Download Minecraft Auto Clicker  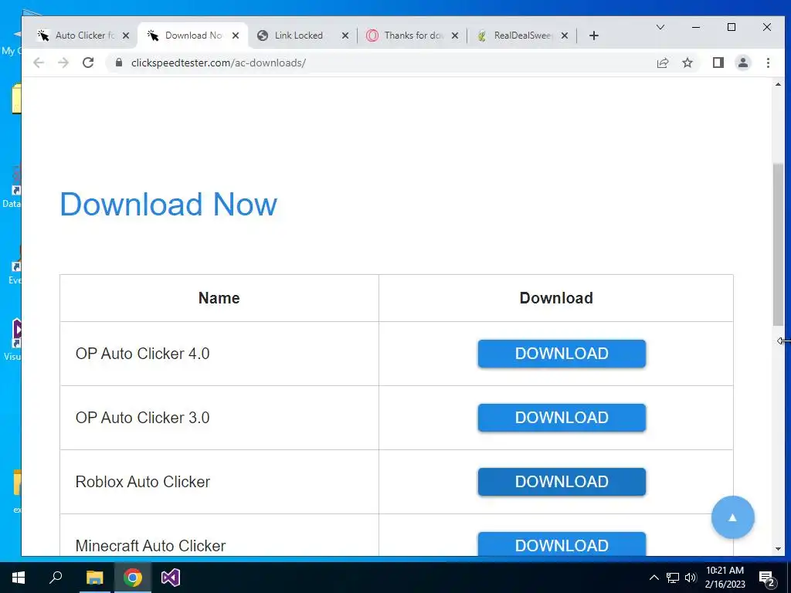tap(562, 544)
